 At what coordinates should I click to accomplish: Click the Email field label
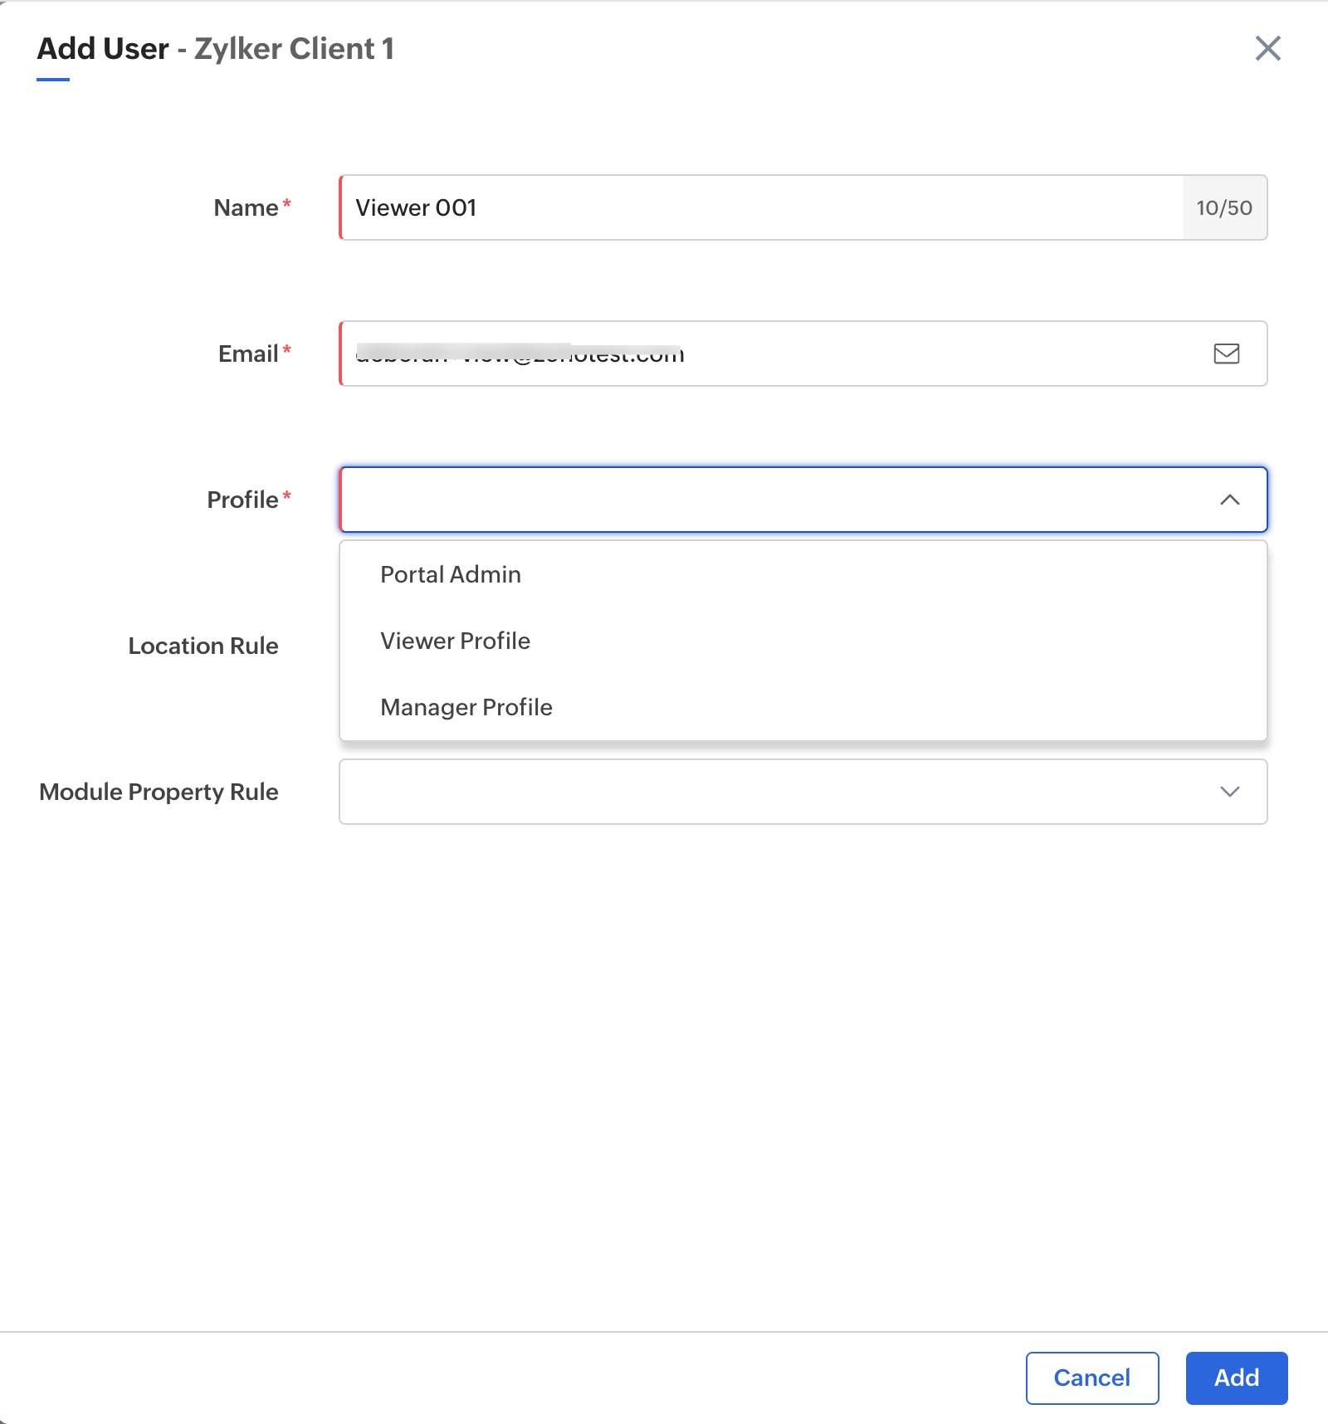click(x=247, y=354)
